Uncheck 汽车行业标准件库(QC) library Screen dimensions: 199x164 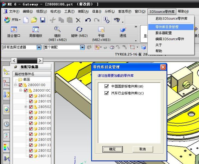pos(106,93)
